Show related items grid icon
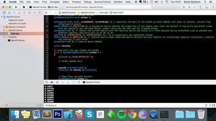216x121 pixels. (x=46, y=13)
